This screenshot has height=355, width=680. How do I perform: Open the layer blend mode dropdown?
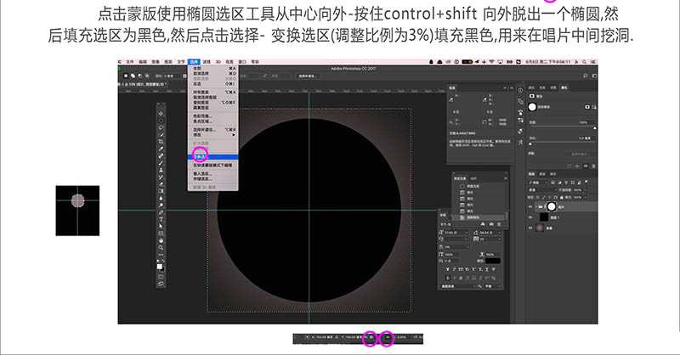(541, 190)
